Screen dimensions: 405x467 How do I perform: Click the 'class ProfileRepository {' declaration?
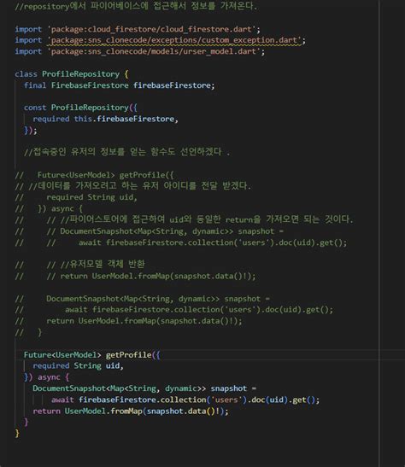coord(72,74)
